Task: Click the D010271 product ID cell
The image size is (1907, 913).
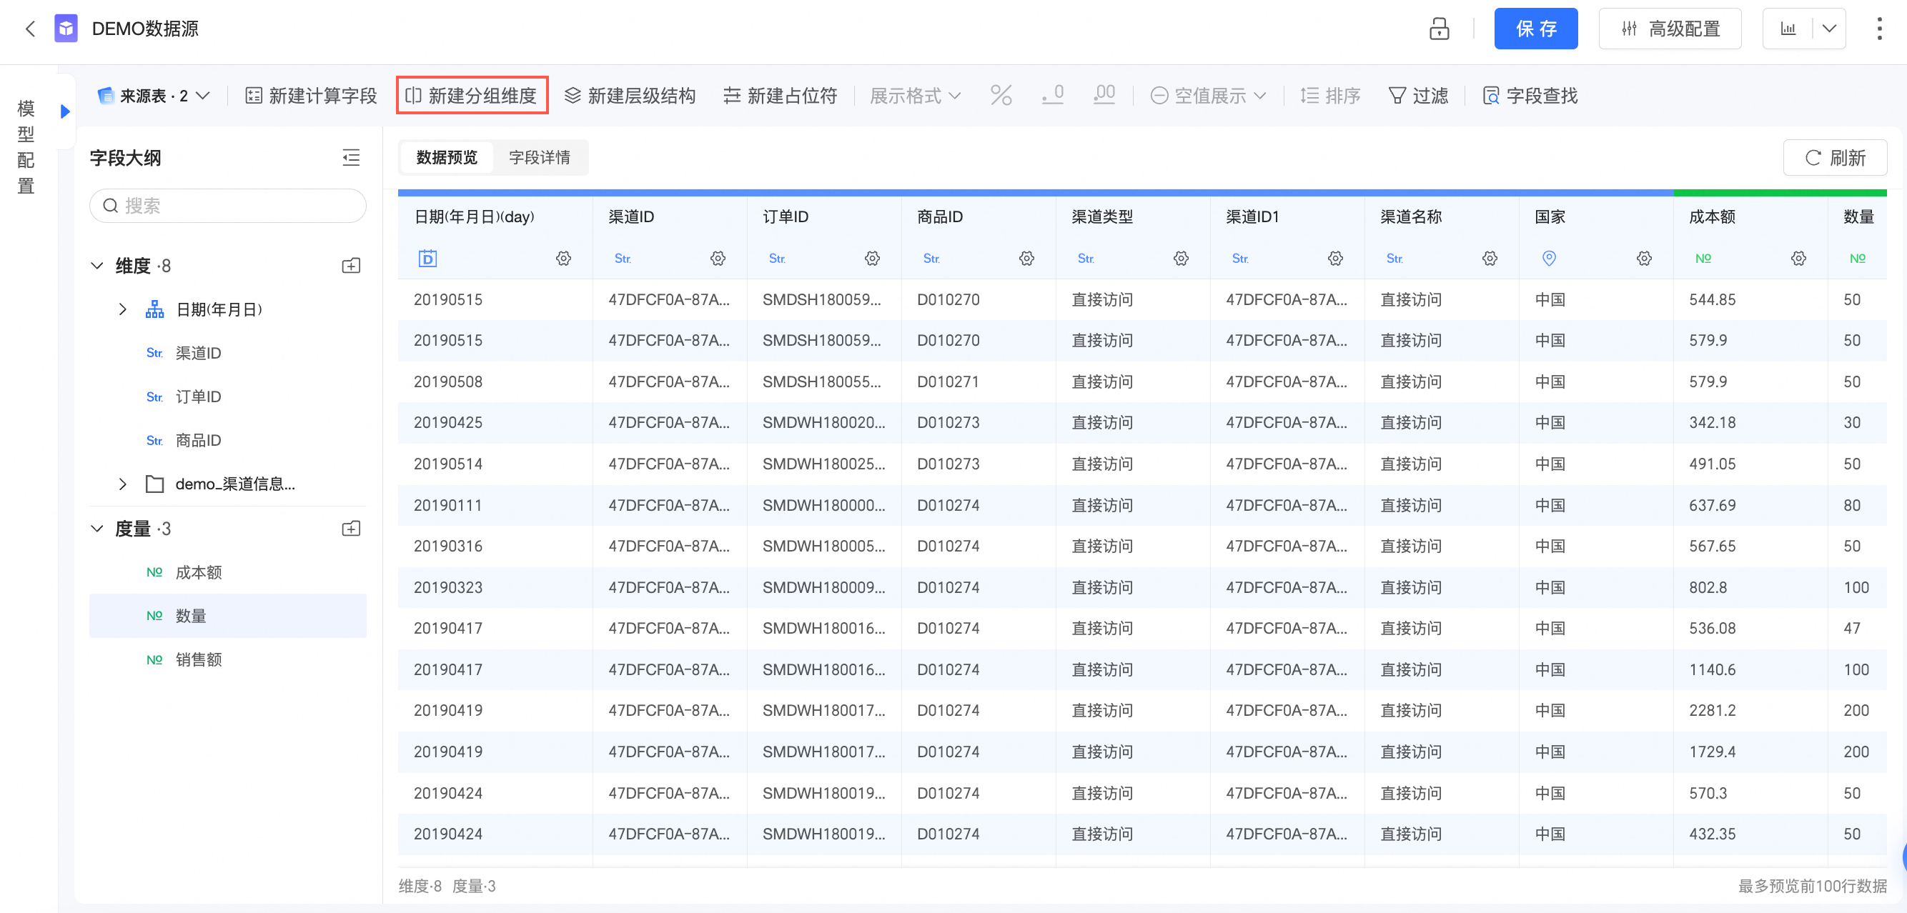Action: [948, 381]
